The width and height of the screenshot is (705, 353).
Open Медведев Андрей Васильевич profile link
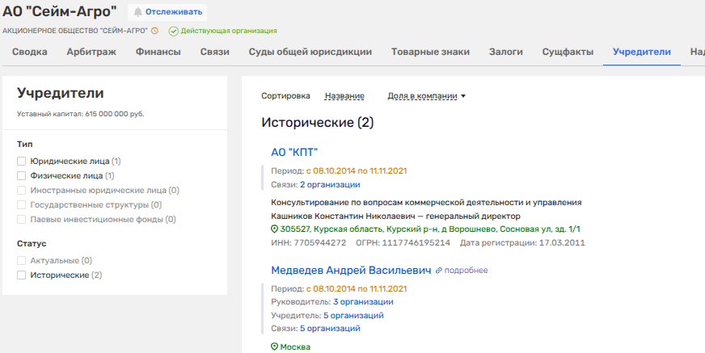[x=350, y=271]
